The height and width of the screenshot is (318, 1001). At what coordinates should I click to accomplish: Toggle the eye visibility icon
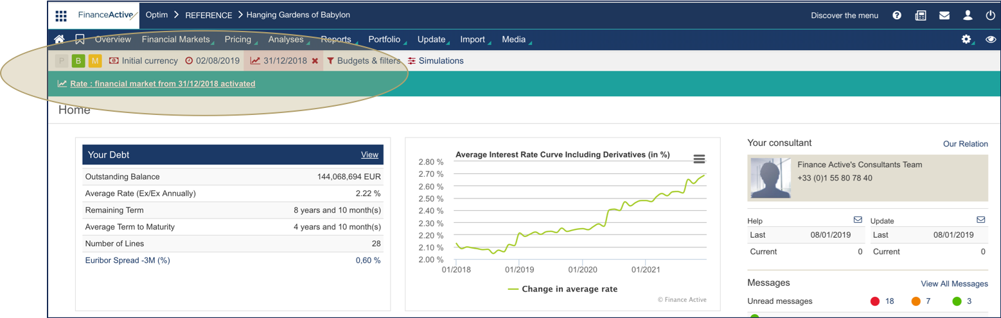tap(991, 39)
